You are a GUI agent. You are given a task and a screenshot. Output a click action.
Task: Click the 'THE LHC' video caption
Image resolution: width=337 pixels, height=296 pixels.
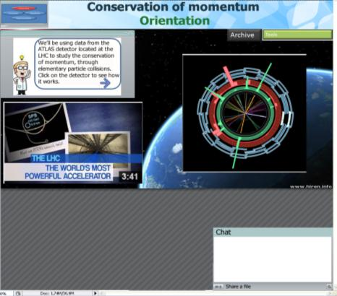coord(46,158)
